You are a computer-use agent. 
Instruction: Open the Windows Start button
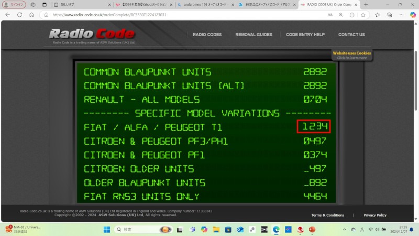(x=107, y=230)
